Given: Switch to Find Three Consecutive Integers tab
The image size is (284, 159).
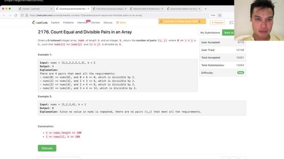Looking at the screenshot, I should pos(110,9).
